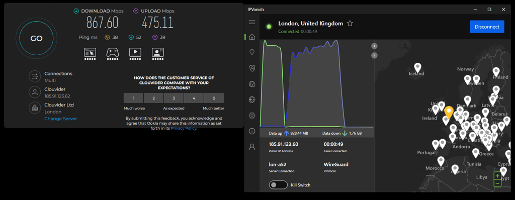Zoom in the map with plus button
The height and width of the screenshot is (200, 515).
tap(497, 176)
